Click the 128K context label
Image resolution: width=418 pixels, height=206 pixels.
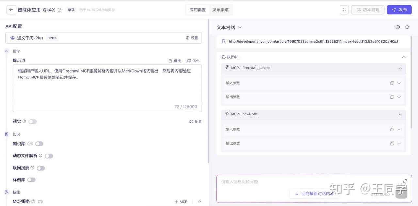[52, 38]
